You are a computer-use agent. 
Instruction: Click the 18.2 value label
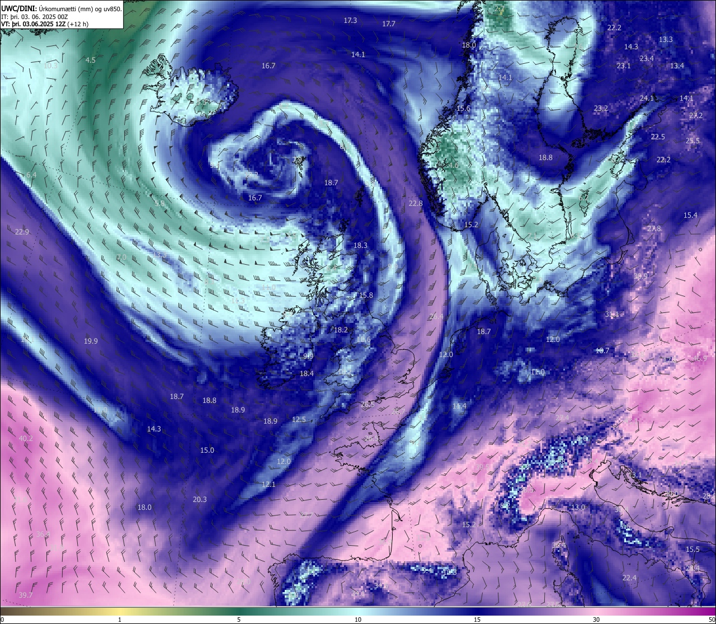tap(341, 330)
